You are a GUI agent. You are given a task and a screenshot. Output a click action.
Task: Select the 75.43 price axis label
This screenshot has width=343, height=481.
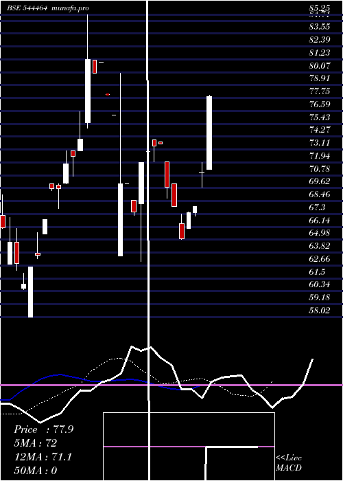320,118
